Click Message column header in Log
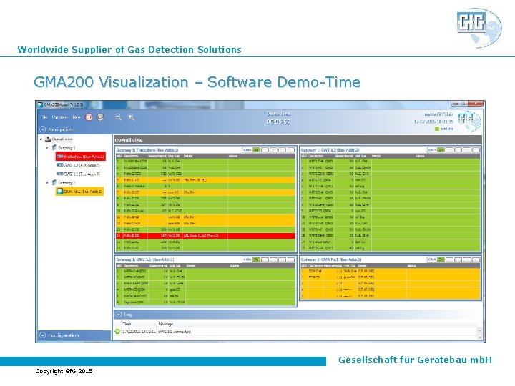Image resolution: width=515 pixels, height=386 pixels. 165,324
